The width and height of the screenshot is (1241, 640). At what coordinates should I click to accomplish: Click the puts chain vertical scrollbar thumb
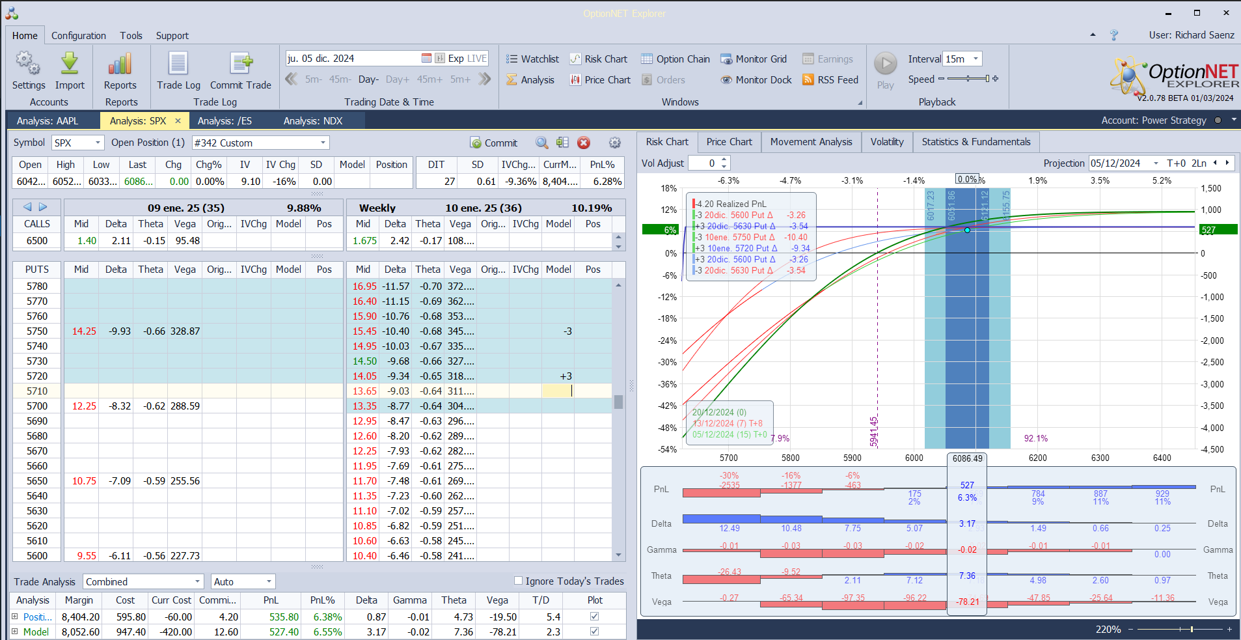pos(618,402)
